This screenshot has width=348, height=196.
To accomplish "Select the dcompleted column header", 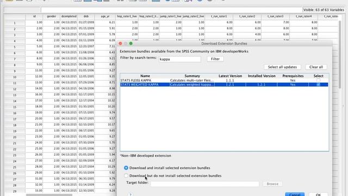I will click(x=69, y=16).
